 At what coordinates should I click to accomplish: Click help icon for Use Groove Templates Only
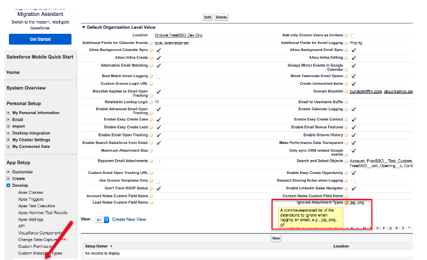click(x=151, y=180)
